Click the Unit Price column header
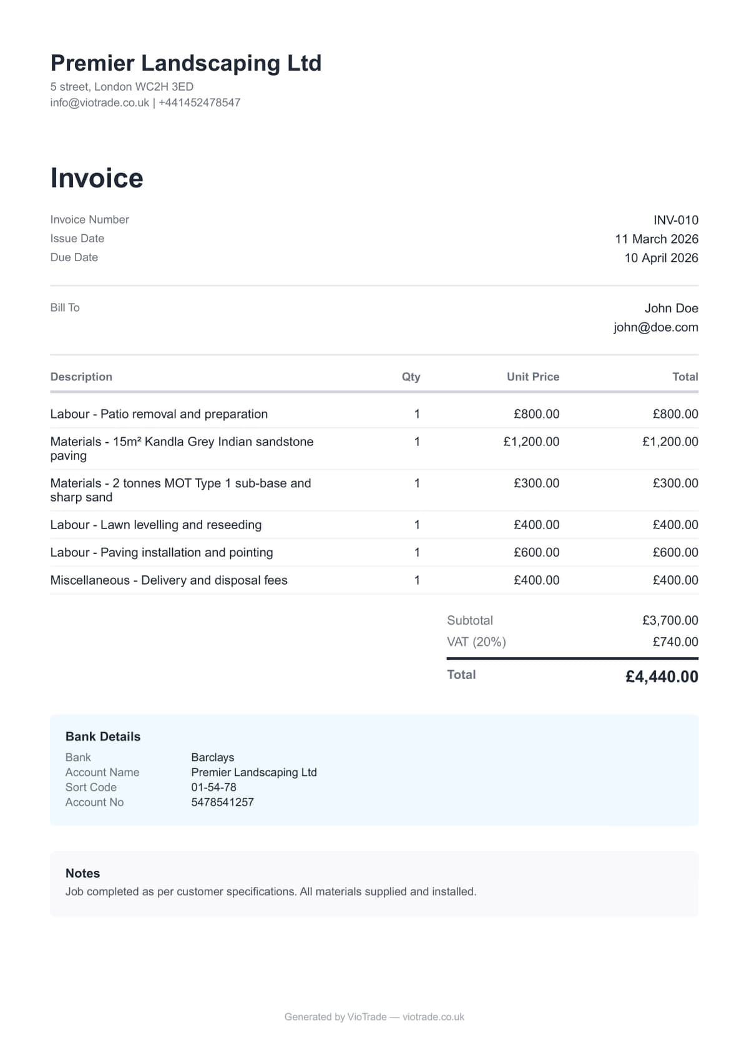Image resolution: width=749 pixels, height=1060 pixels. tap(533, 377)
